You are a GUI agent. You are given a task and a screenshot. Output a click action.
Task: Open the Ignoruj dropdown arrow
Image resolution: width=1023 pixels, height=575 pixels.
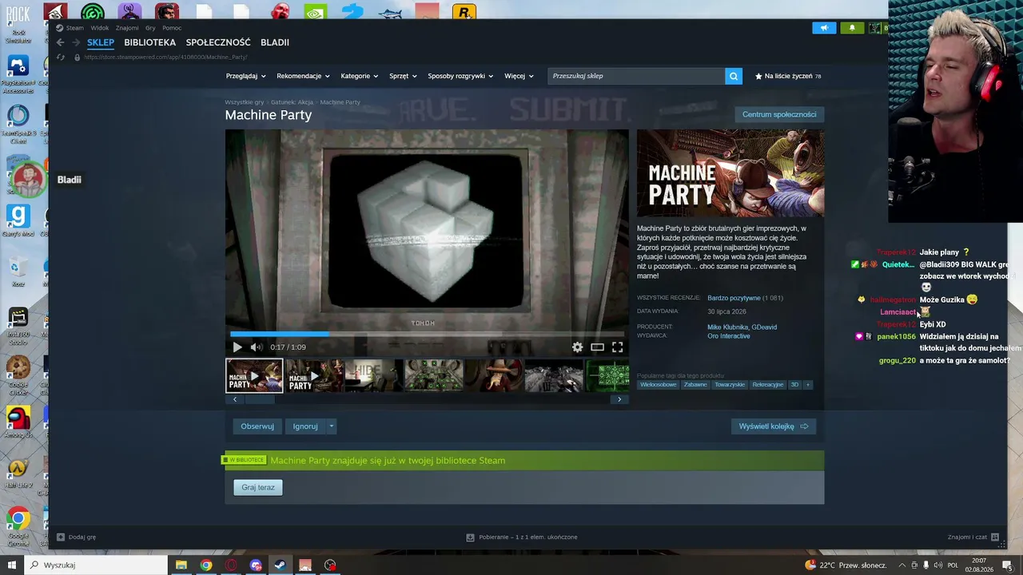pos(332,426)
